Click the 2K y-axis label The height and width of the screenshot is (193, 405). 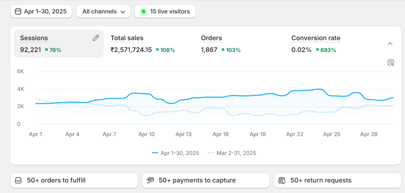click(x=21, y=107)
